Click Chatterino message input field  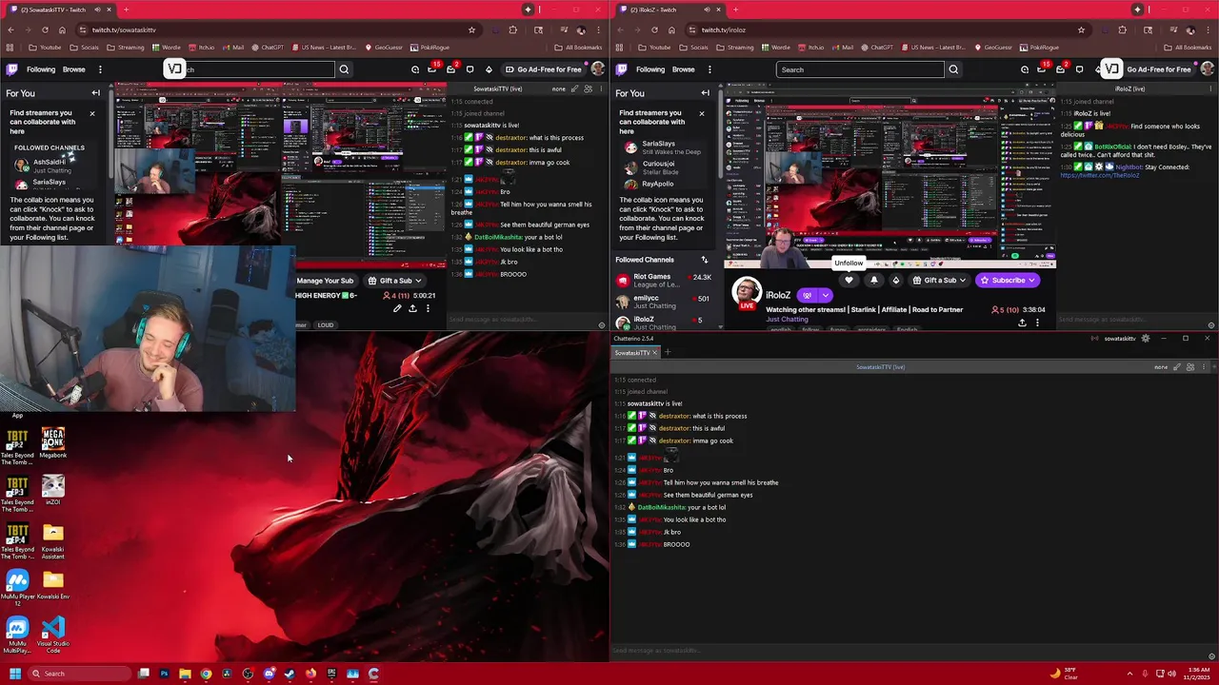(x=908, y=652)
